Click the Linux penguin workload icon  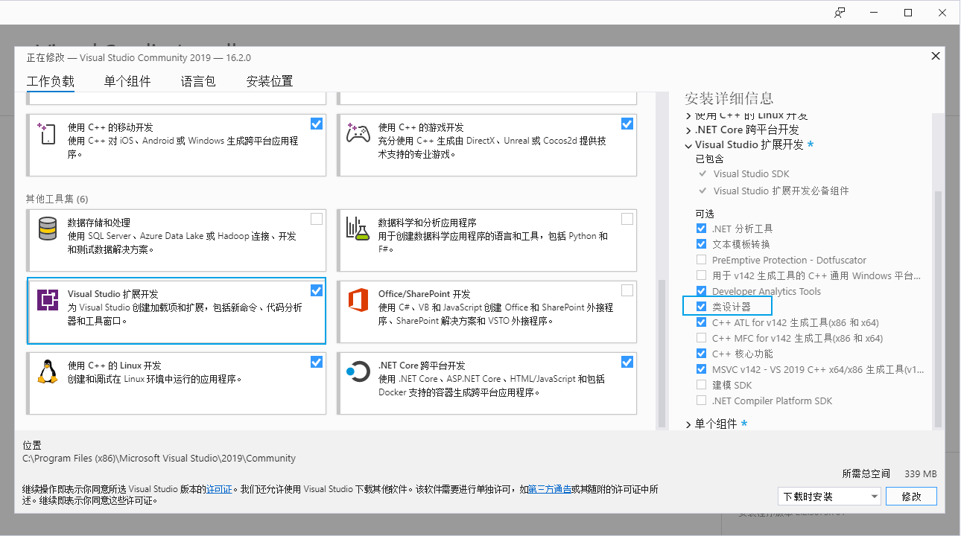pos(46,371)
